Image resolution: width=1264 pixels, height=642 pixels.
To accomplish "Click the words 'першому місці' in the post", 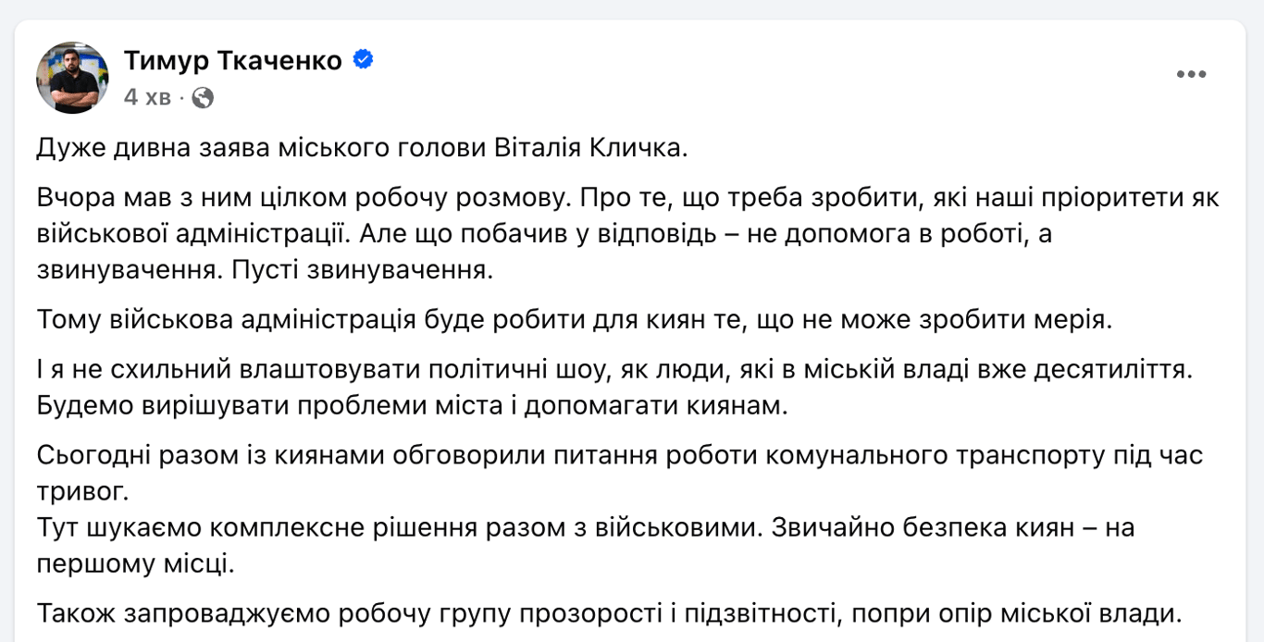I will [135, 563].
